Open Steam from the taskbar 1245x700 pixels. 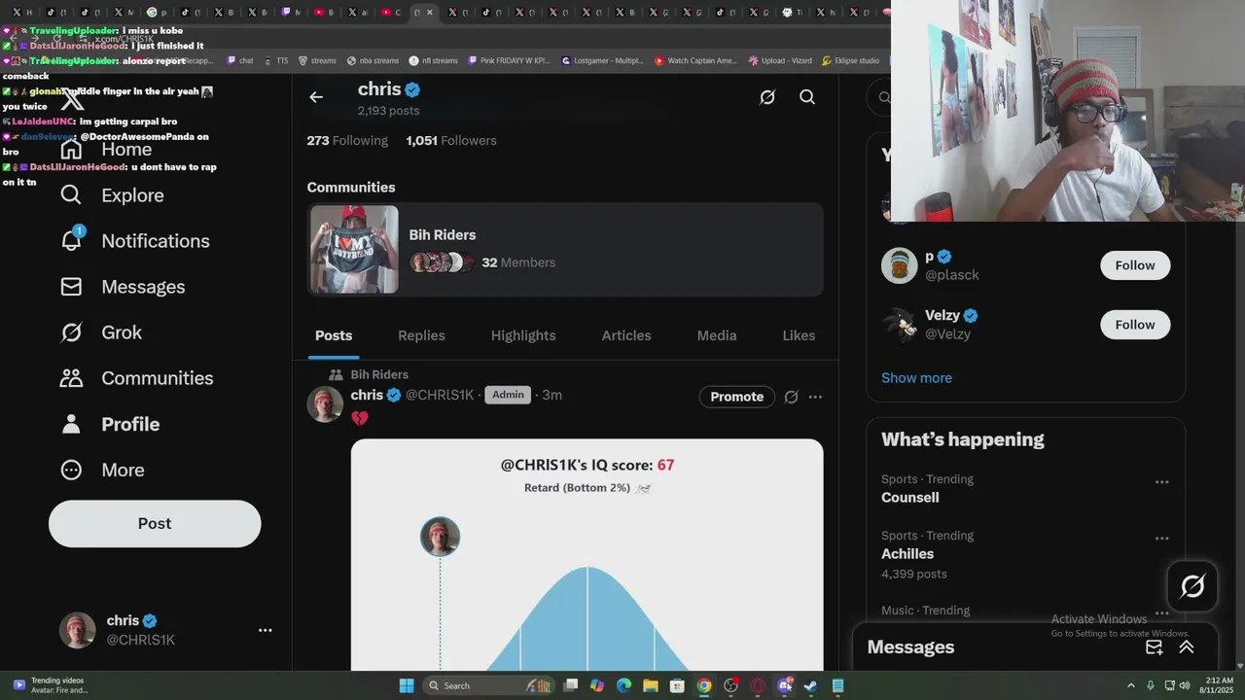810,685
